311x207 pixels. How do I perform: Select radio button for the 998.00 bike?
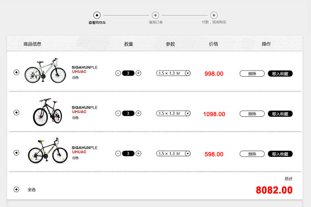[17, 72]
